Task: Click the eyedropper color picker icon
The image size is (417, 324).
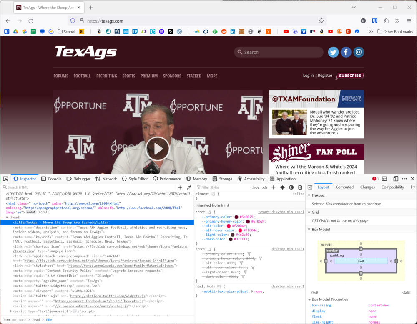Action: 189,187
